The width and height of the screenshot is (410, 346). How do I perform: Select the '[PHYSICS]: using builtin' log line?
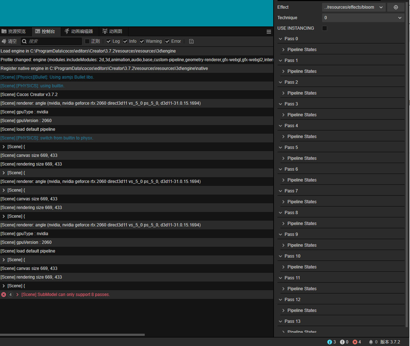point(136,86)
